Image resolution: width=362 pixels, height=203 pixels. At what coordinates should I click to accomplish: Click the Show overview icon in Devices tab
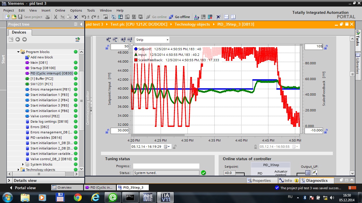coord(77,39)
